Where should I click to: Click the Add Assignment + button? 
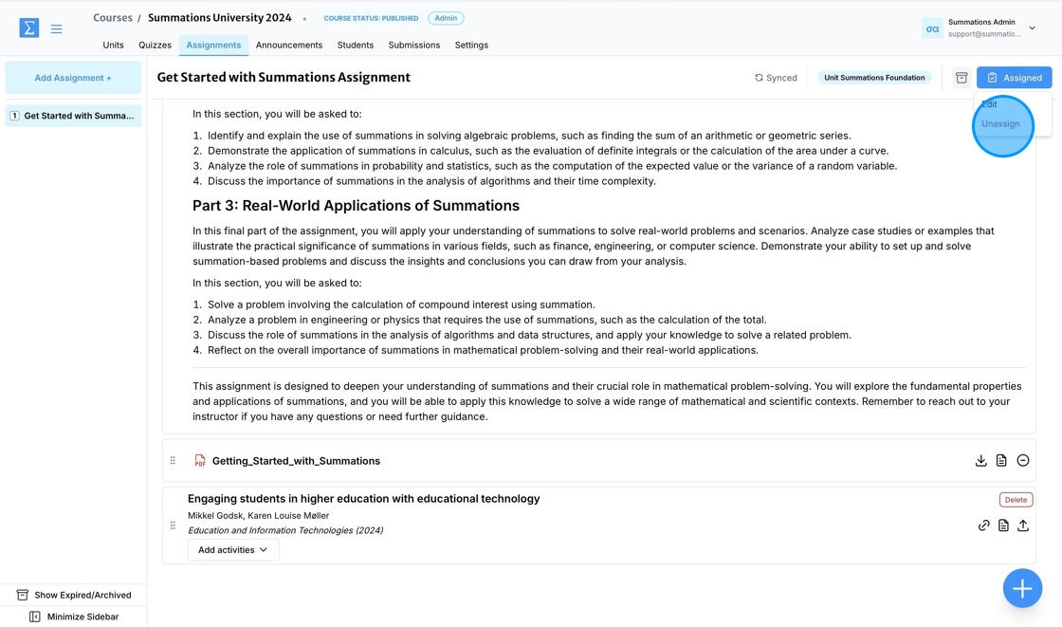pyautogui.click(x=73, y=78)
